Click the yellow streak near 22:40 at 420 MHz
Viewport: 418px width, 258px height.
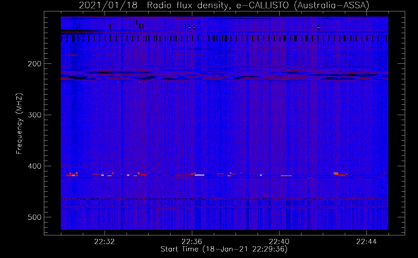tap(286, 176)
